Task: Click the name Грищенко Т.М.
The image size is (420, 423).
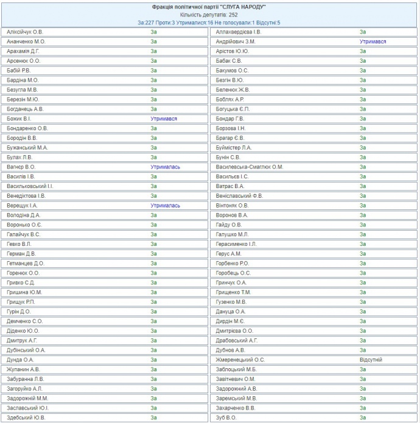Action: click(x=233, y=292)
